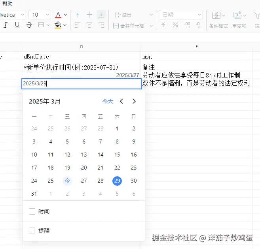Select cell starting with 劳动者应依法

[x=197, y=75]
